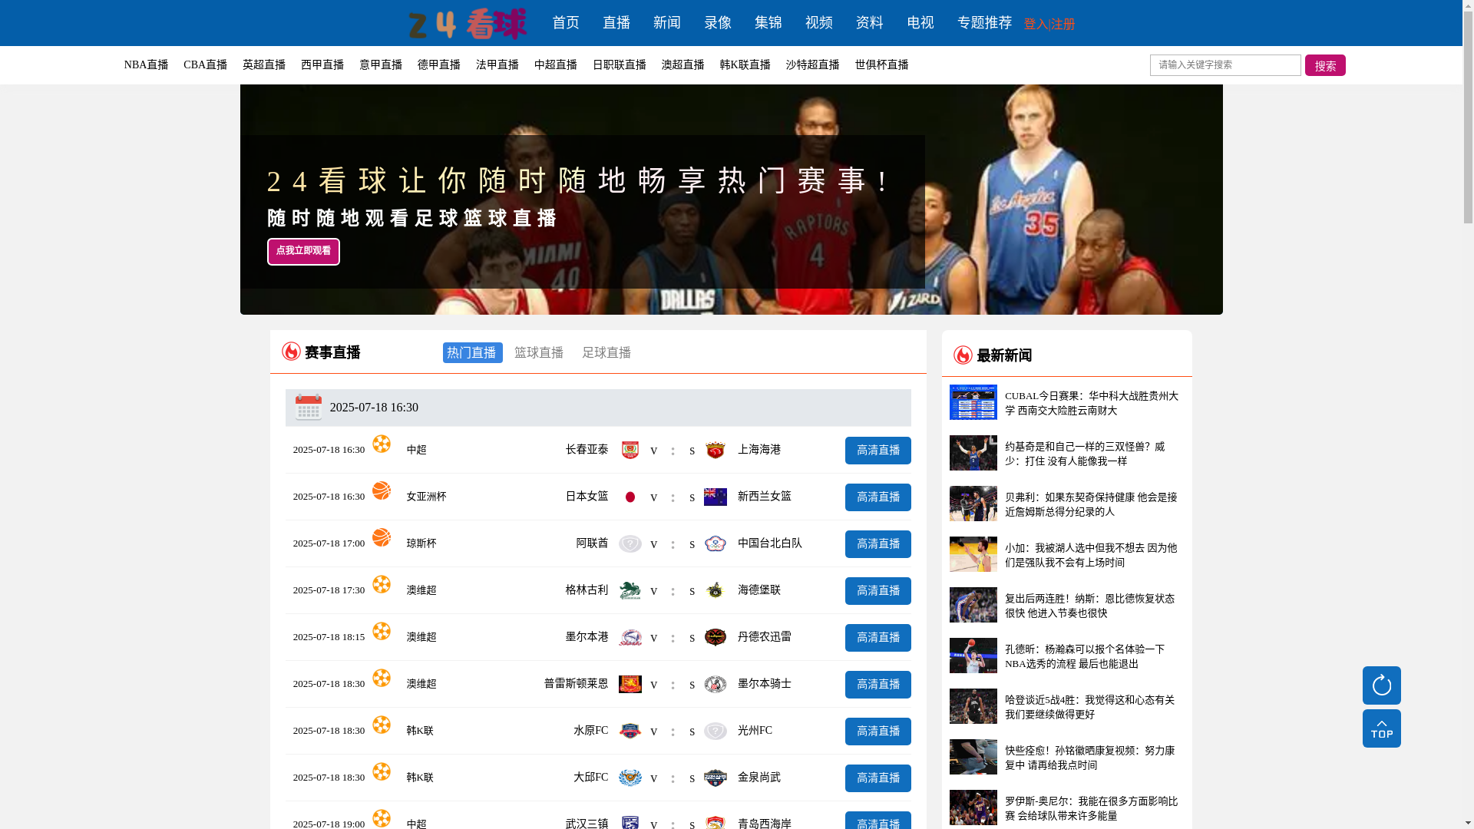
Task: Click 高清直播 for 水原FC match
Action: coord(878,732)
